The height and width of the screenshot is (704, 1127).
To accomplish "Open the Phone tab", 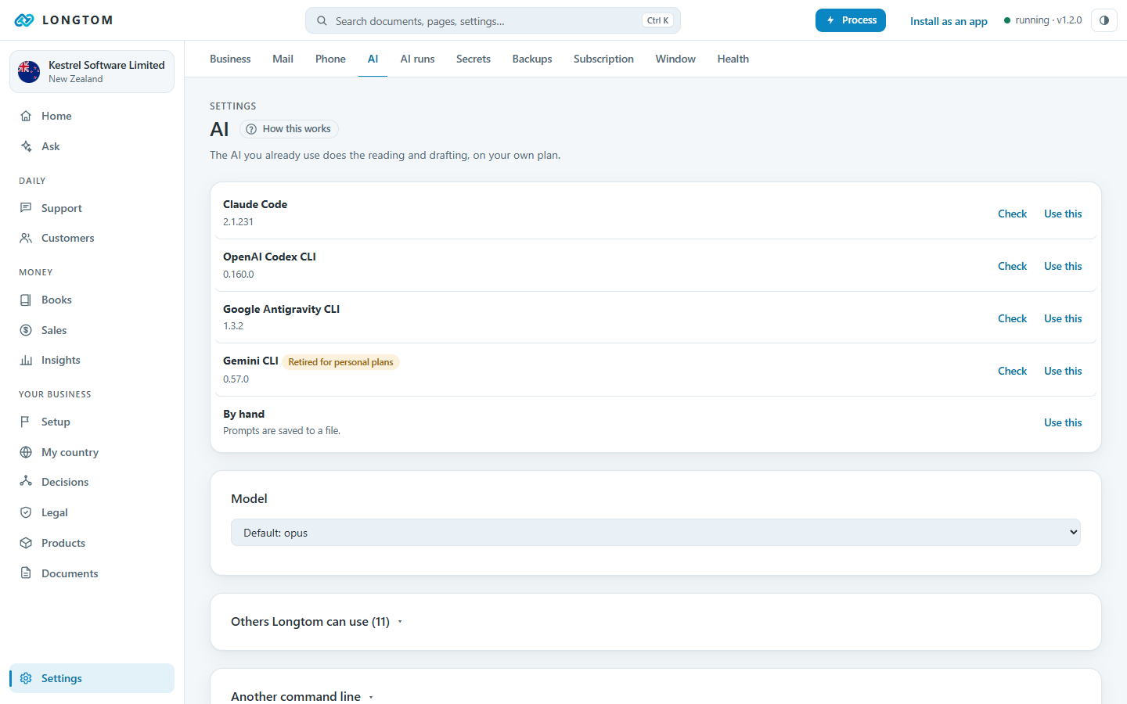I will (x=330, y=59).
